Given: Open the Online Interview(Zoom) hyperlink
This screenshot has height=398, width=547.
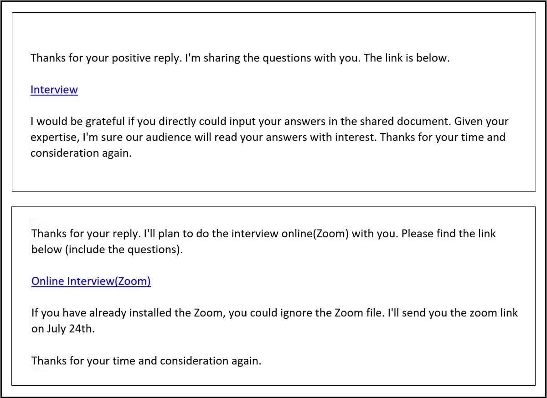Looking at the screenshot, I should pos(91,281).
